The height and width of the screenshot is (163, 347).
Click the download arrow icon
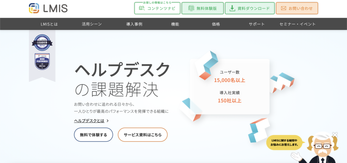[232, 8]
